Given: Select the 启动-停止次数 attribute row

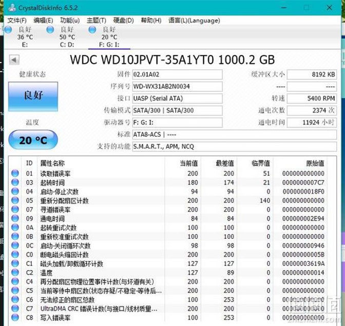Looking at the screenshot, I should coord(168,191).
